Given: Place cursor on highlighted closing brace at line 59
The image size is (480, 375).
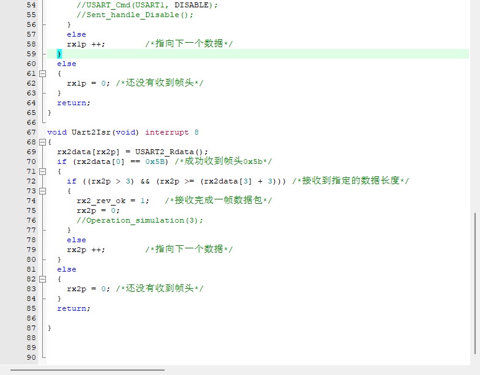Looking at the screenshot, I should pyautogui.click(x=59, y=54).
